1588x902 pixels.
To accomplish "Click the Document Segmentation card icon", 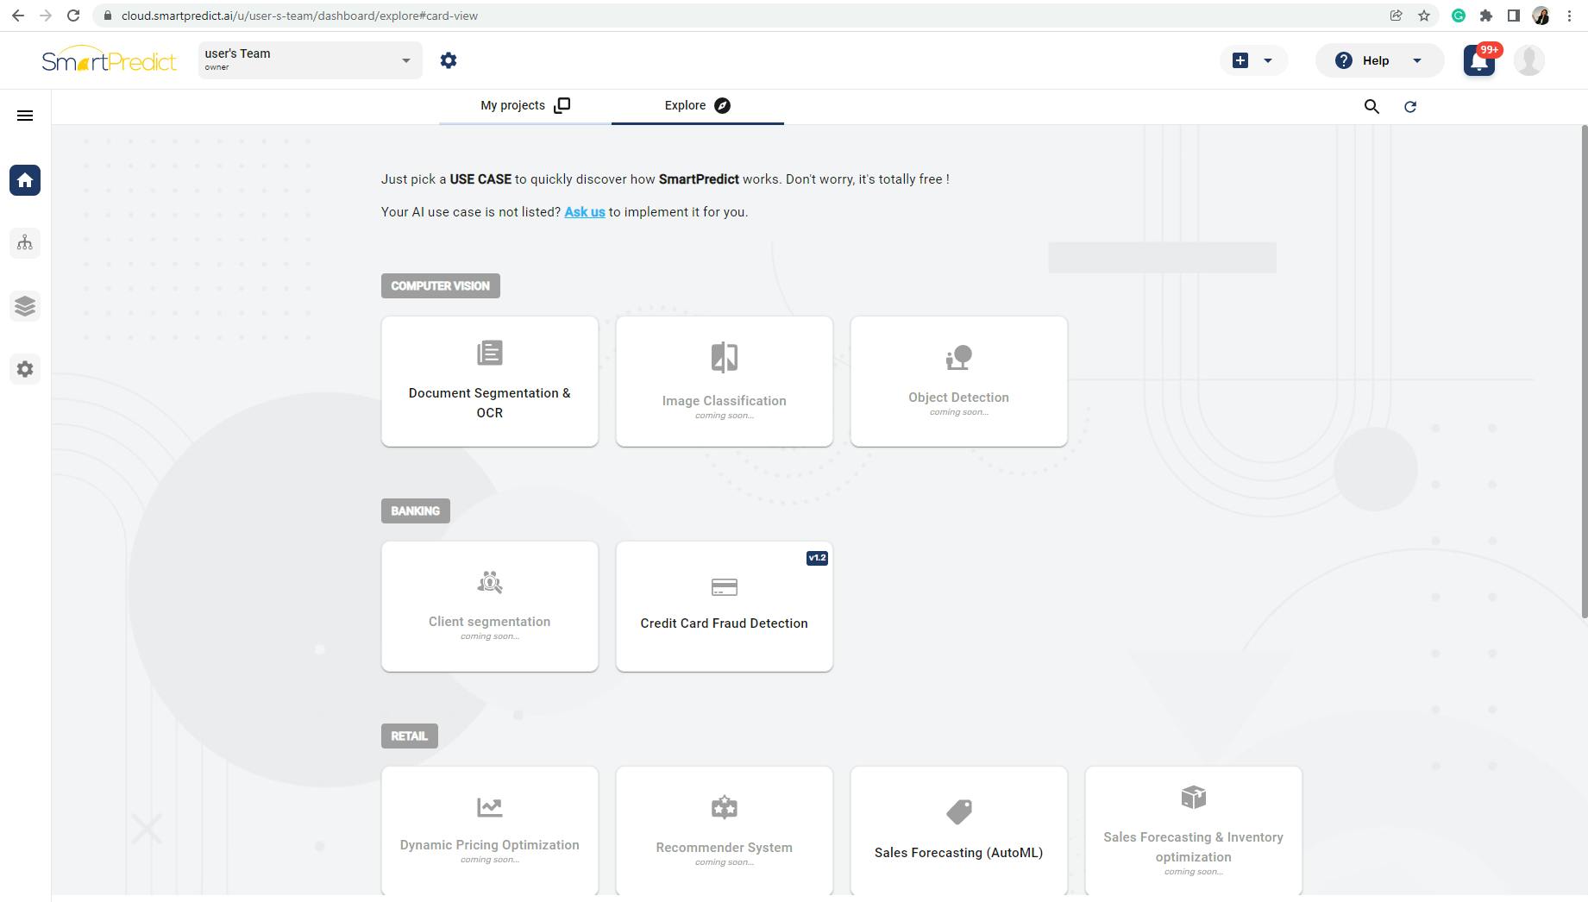I will [x=490, y=353].
